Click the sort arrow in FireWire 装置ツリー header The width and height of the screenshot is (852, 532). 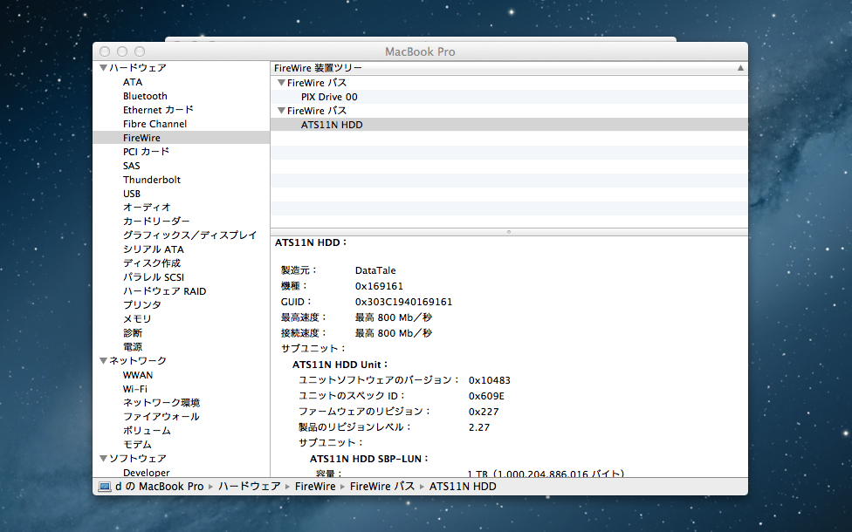(x=740, y=68)
